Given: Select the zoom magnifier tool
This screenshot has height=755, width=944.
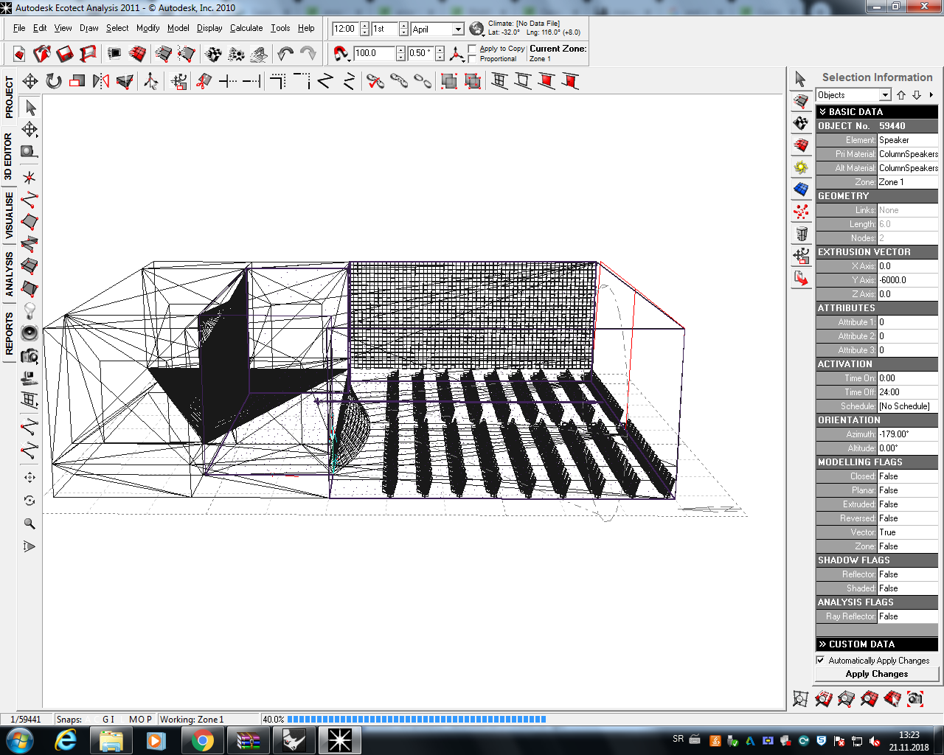Looking at the screenshot, I should point(29,523).
